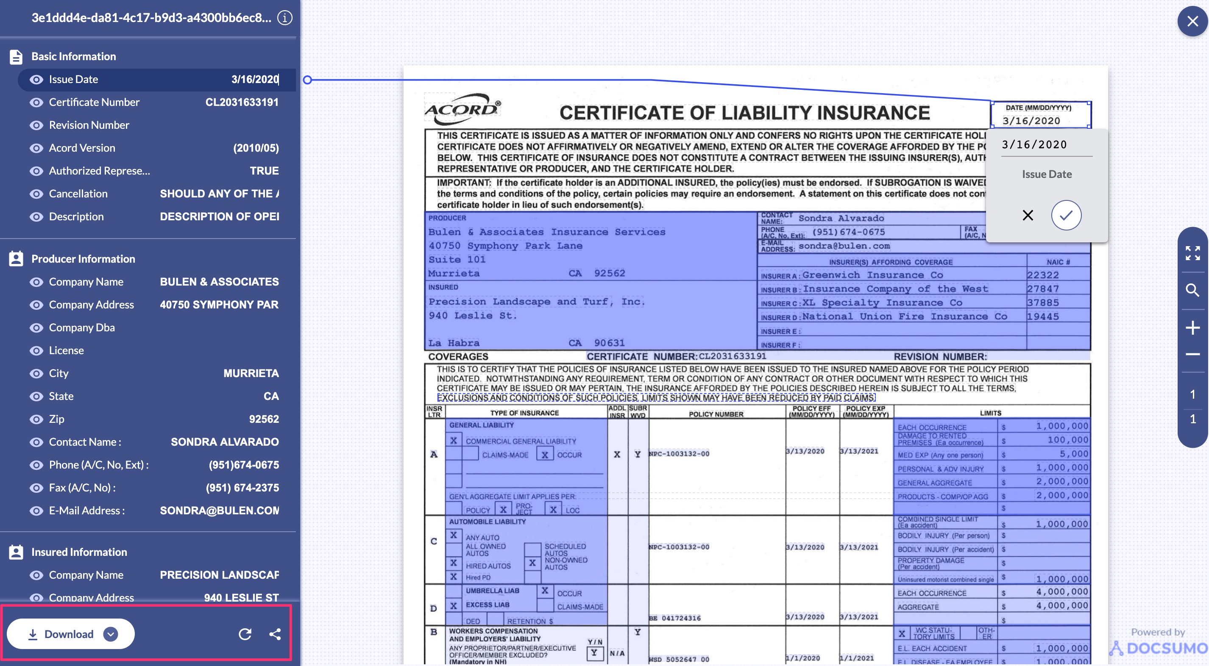Open document info icon next to file ID

click(x=285, y=18)
